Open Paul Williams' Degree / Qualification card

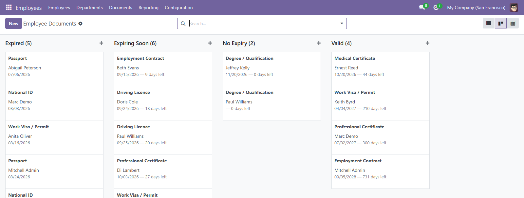272,103
